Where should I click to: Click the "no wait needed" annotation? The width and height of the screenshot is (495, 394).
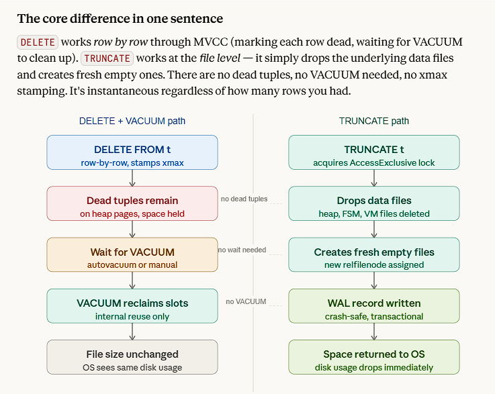point(242,250)
